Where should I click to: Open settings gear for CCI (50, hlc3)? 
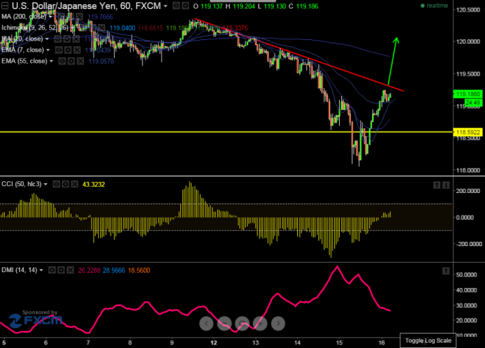pyautogui.click(x=65, y=184)
